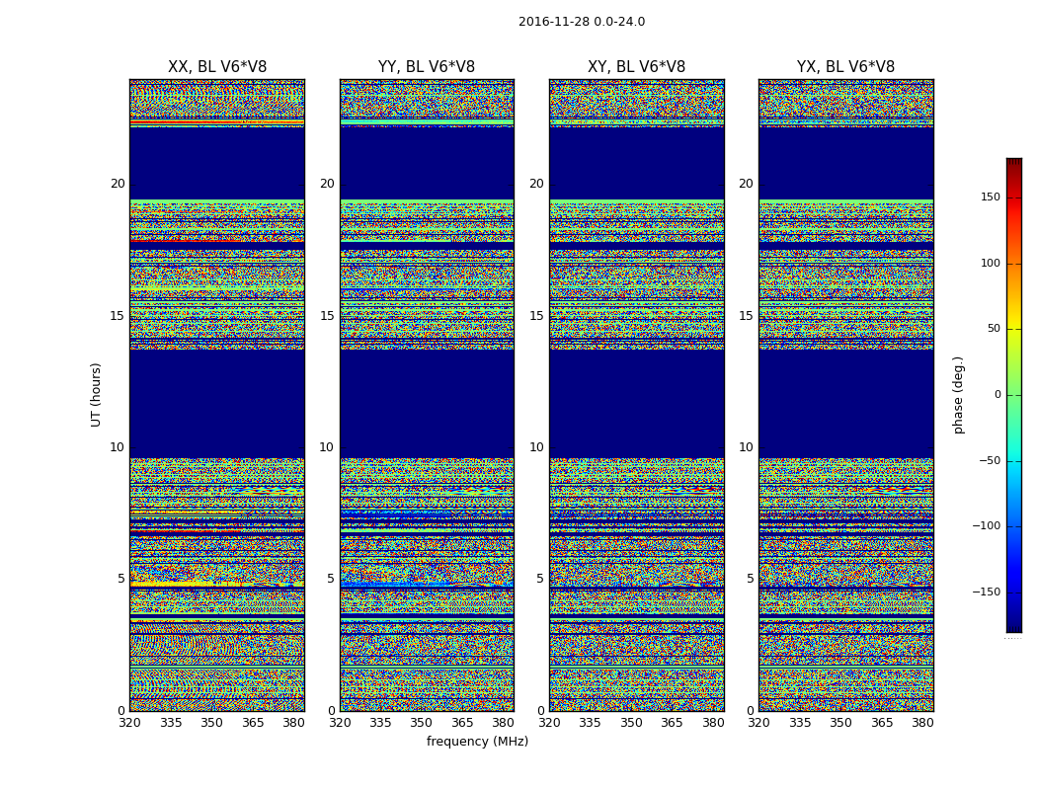Click the "frequency (MHz)" x-axis label
Image resolution: width=1037 pixels, height=790 pixels.
pos(477,742)
